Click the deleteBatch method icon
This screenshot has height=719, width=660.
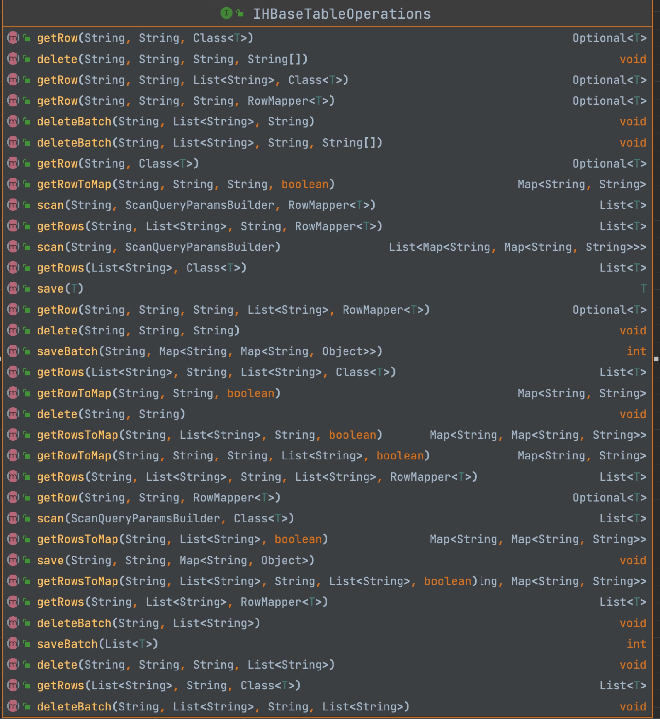point(11,120)
